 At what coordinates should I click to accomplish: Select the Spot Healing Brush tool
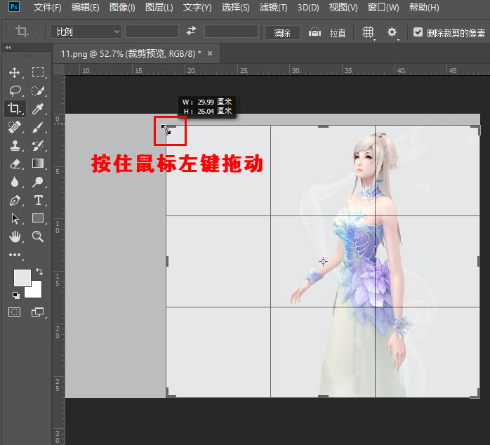point(14,127)
